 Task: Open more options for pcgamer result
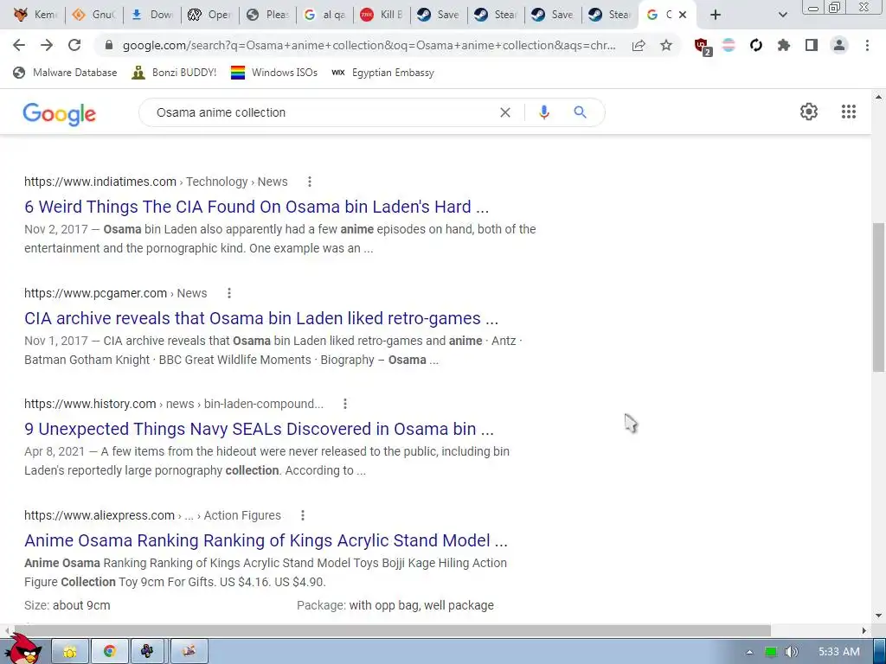tap(228, 293)
